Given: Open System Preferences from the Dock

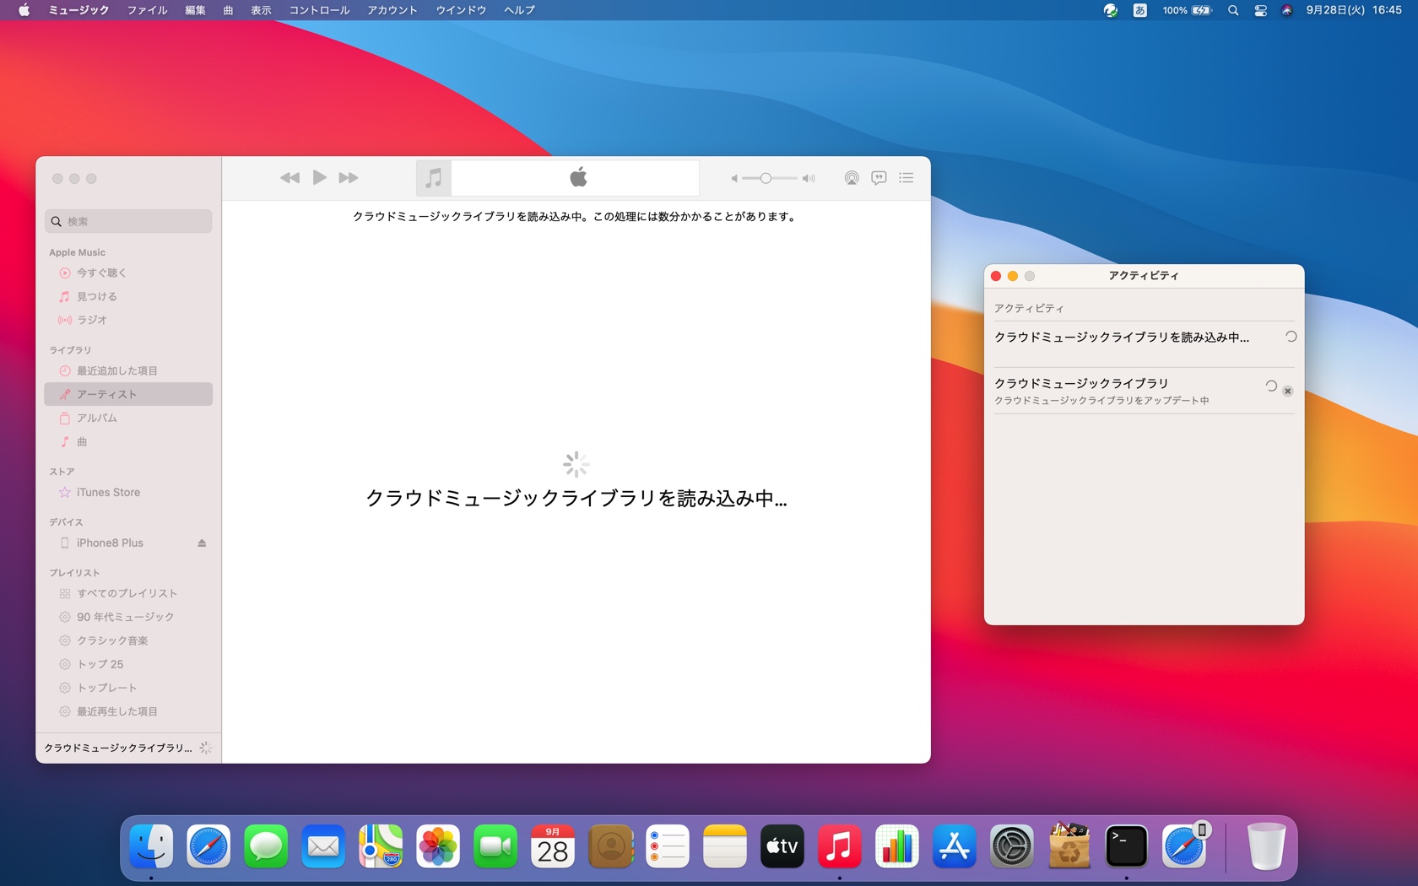Looking at the screenshot, I should pyautogui.click(x=1011, y=847).
